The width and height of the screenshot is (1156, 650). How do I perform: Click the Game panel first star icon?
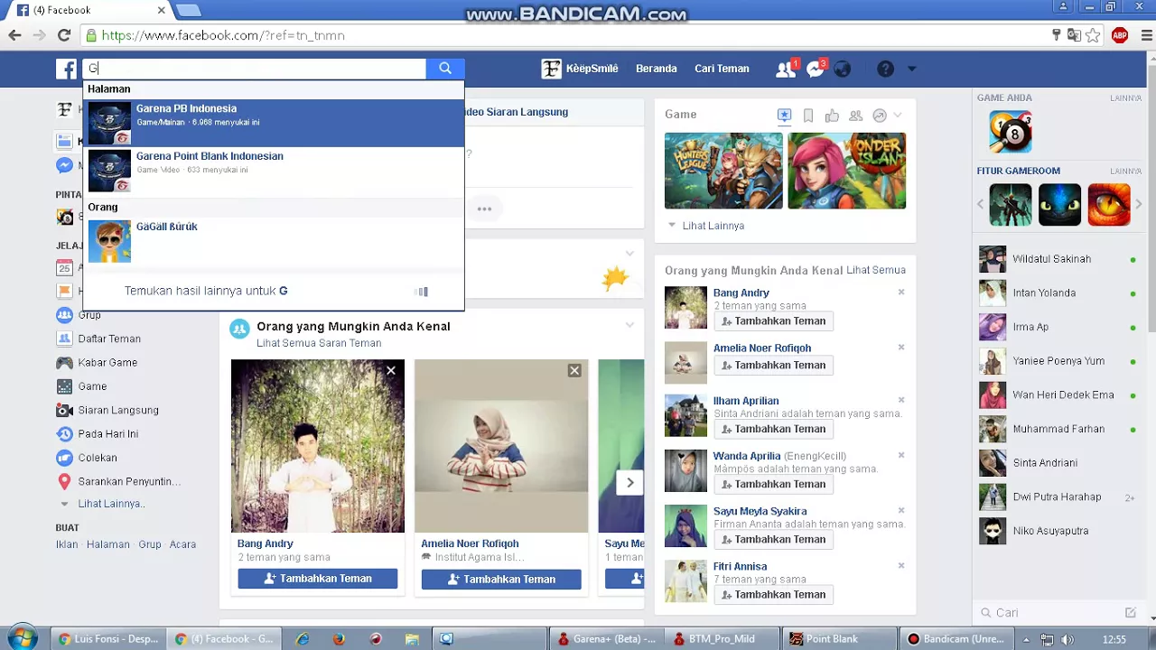tap(784, 115)
